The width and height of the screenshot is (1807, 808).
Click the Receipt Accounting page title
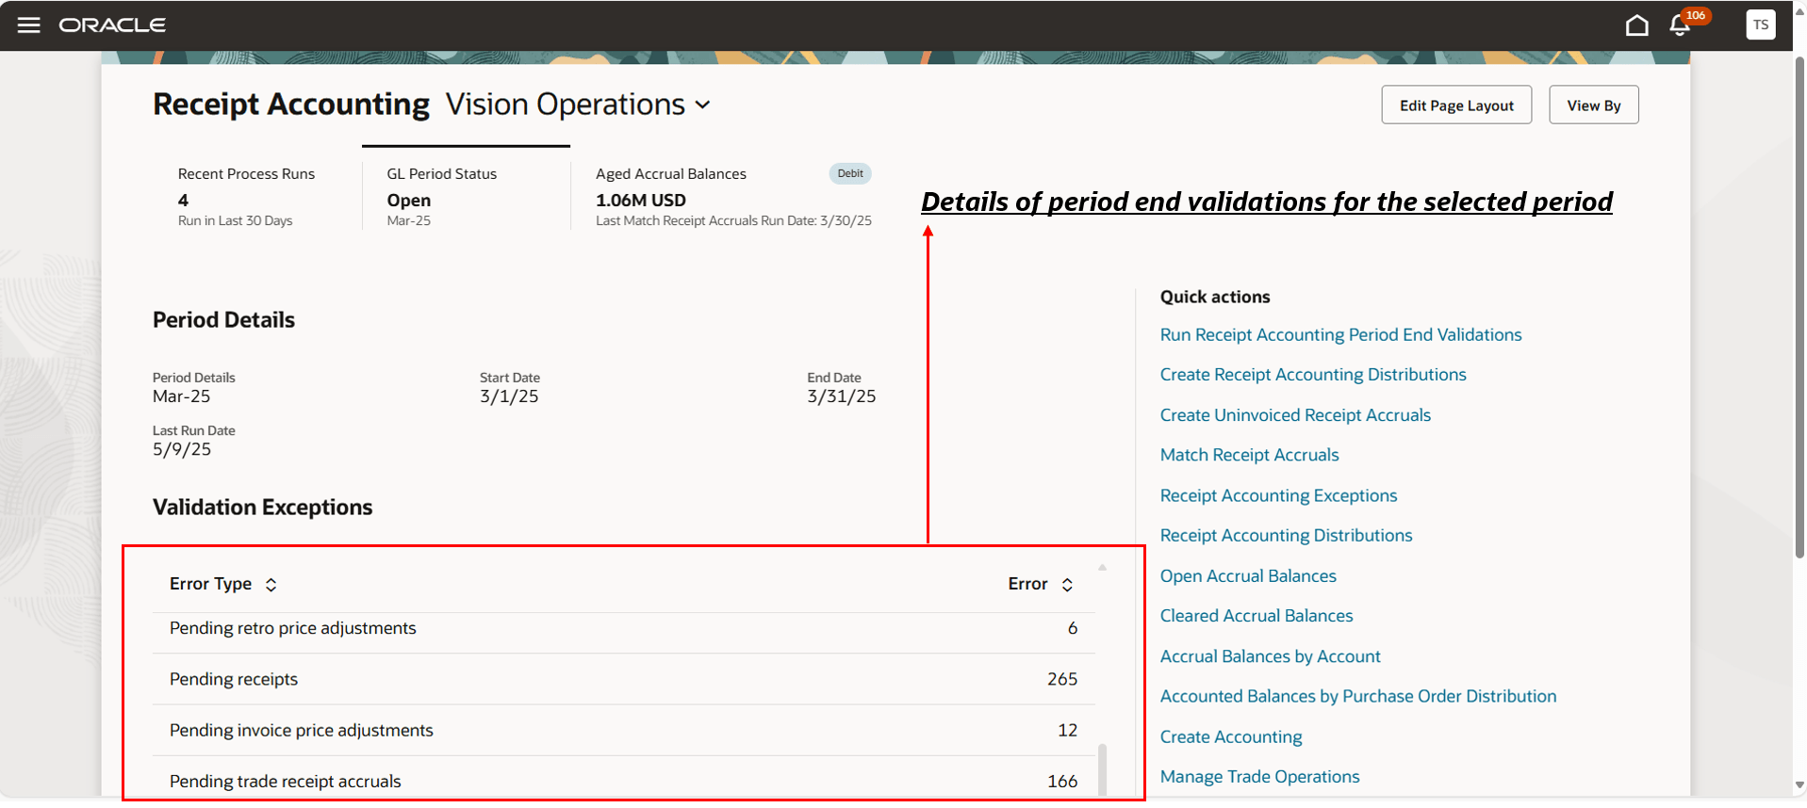click(x=291, y=105)
